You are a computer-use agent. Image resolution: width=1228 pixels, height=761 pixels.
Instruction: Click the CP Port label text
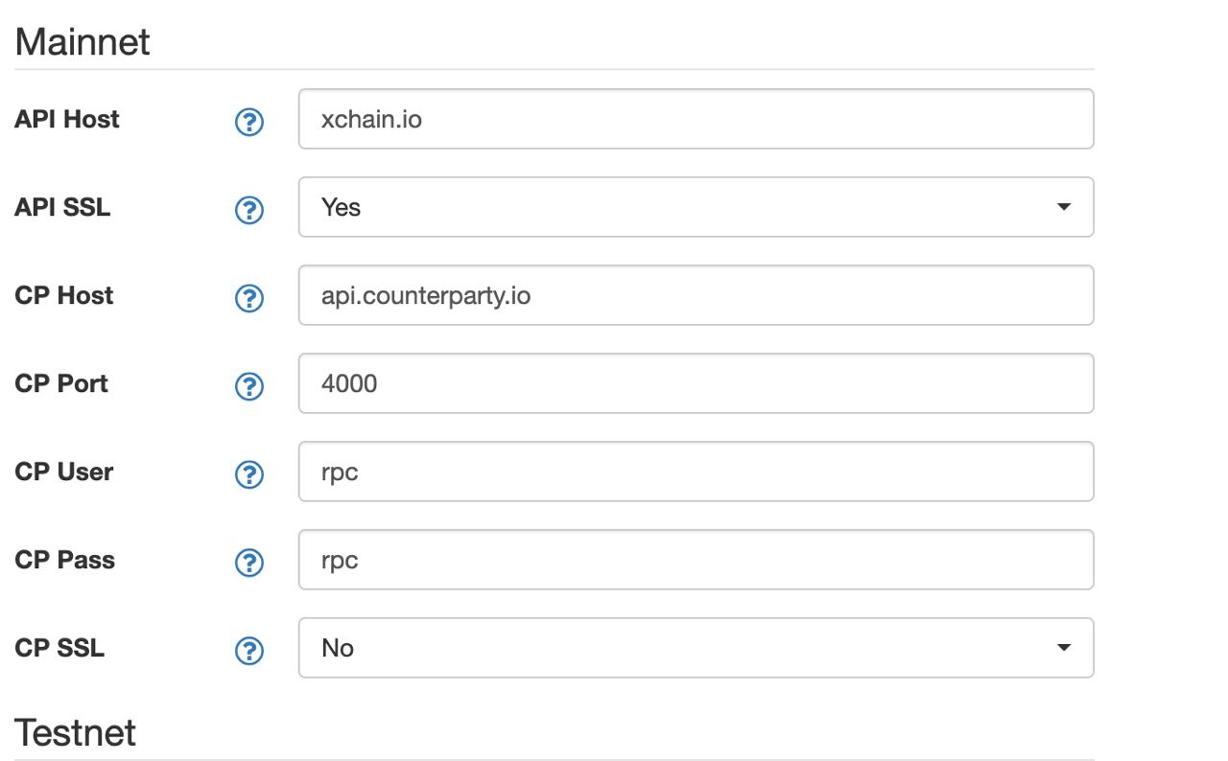click(61, 383)
